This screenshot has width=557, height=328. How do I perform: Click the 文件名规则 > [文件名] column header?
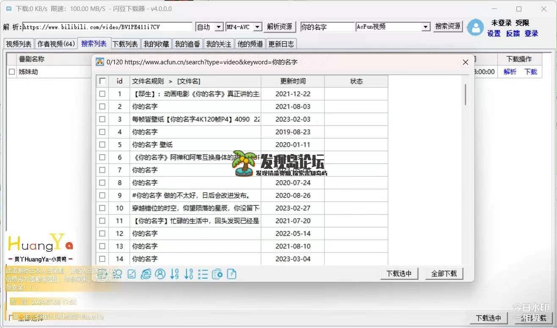tap(196, 81)
